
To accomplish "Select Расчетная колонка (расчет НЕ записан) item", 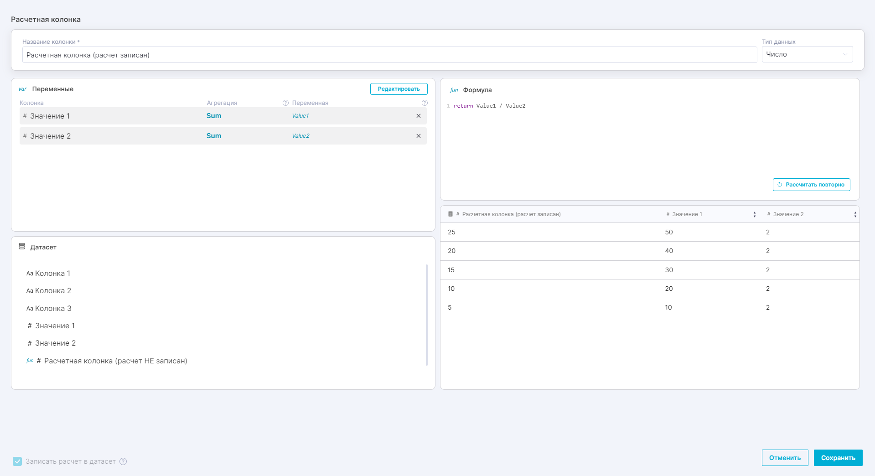I will click(x=115, y=361).
